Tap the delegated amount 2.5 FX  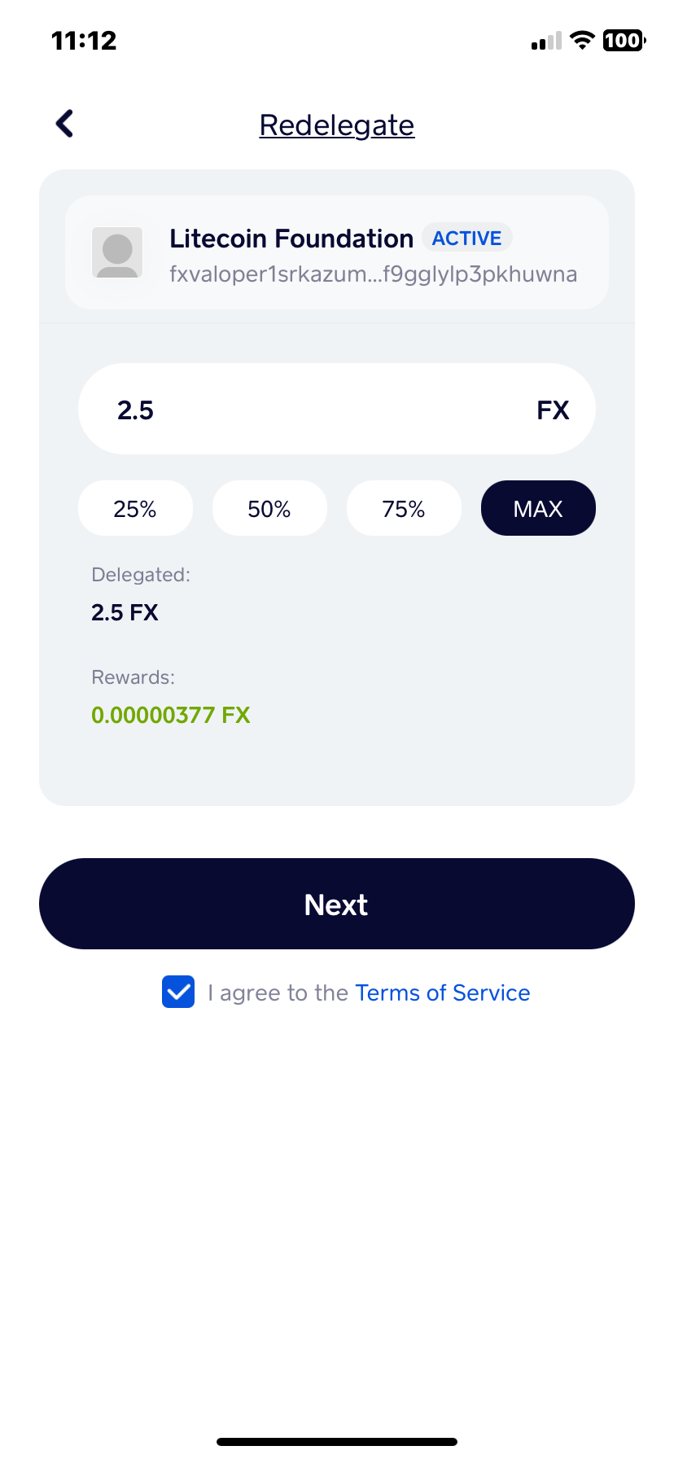125,612
